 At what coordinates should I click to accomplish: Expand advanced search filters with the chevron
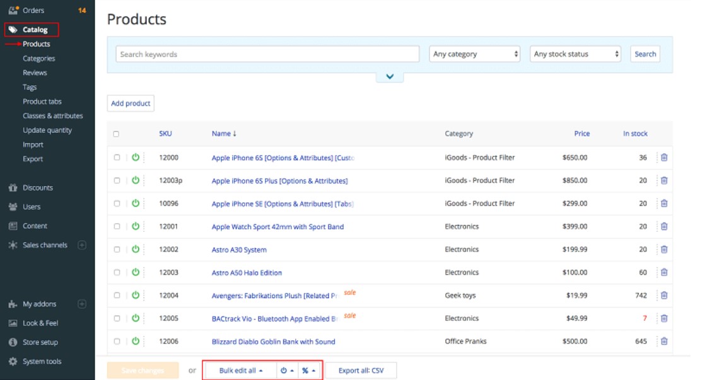[x=390, y=77]
